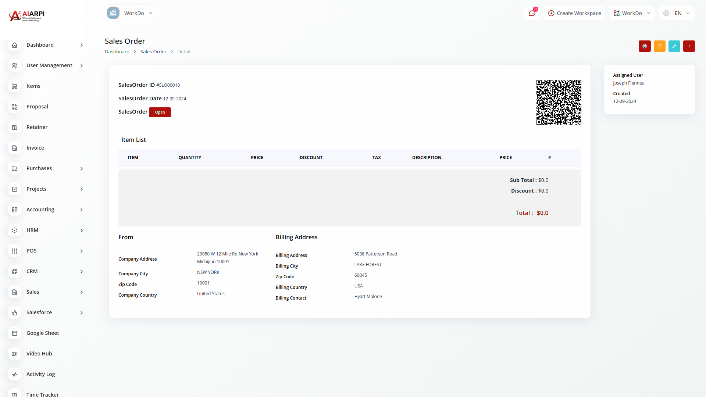Image resolution: width=706 pixels, height=397 pixels.
Task: Click billing contact Hyatt Malone
Action: click(368, 297)
